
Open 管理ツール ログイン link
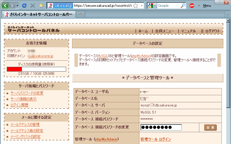coord(156,139)
